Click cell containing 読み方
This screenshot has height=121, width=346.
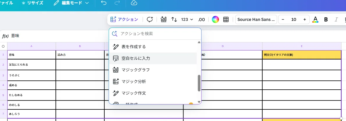click(80, 55)
